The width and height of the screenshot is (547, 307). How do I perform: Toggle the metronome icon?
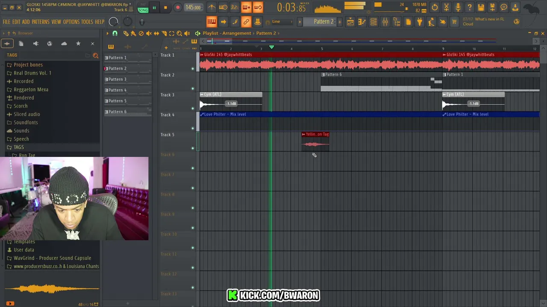pos(212,7)
